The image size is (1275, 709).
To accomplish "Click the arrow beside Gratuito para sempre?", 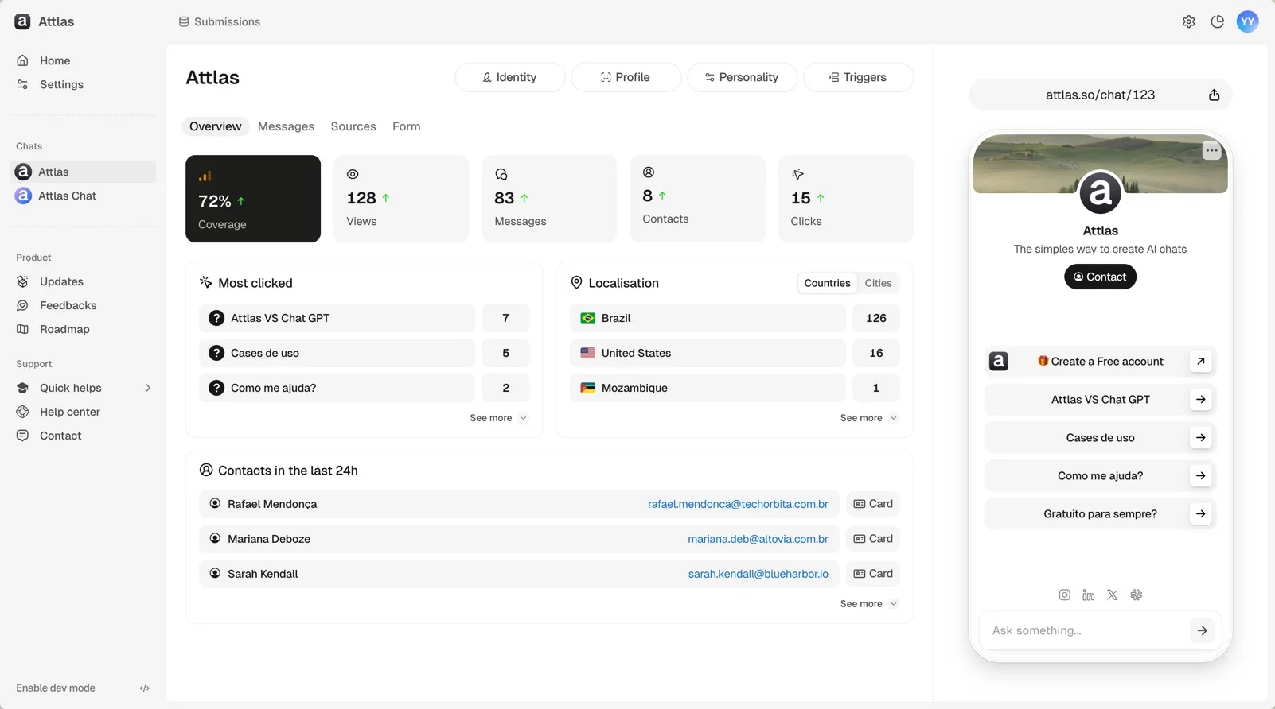I will click(1200, 513).
